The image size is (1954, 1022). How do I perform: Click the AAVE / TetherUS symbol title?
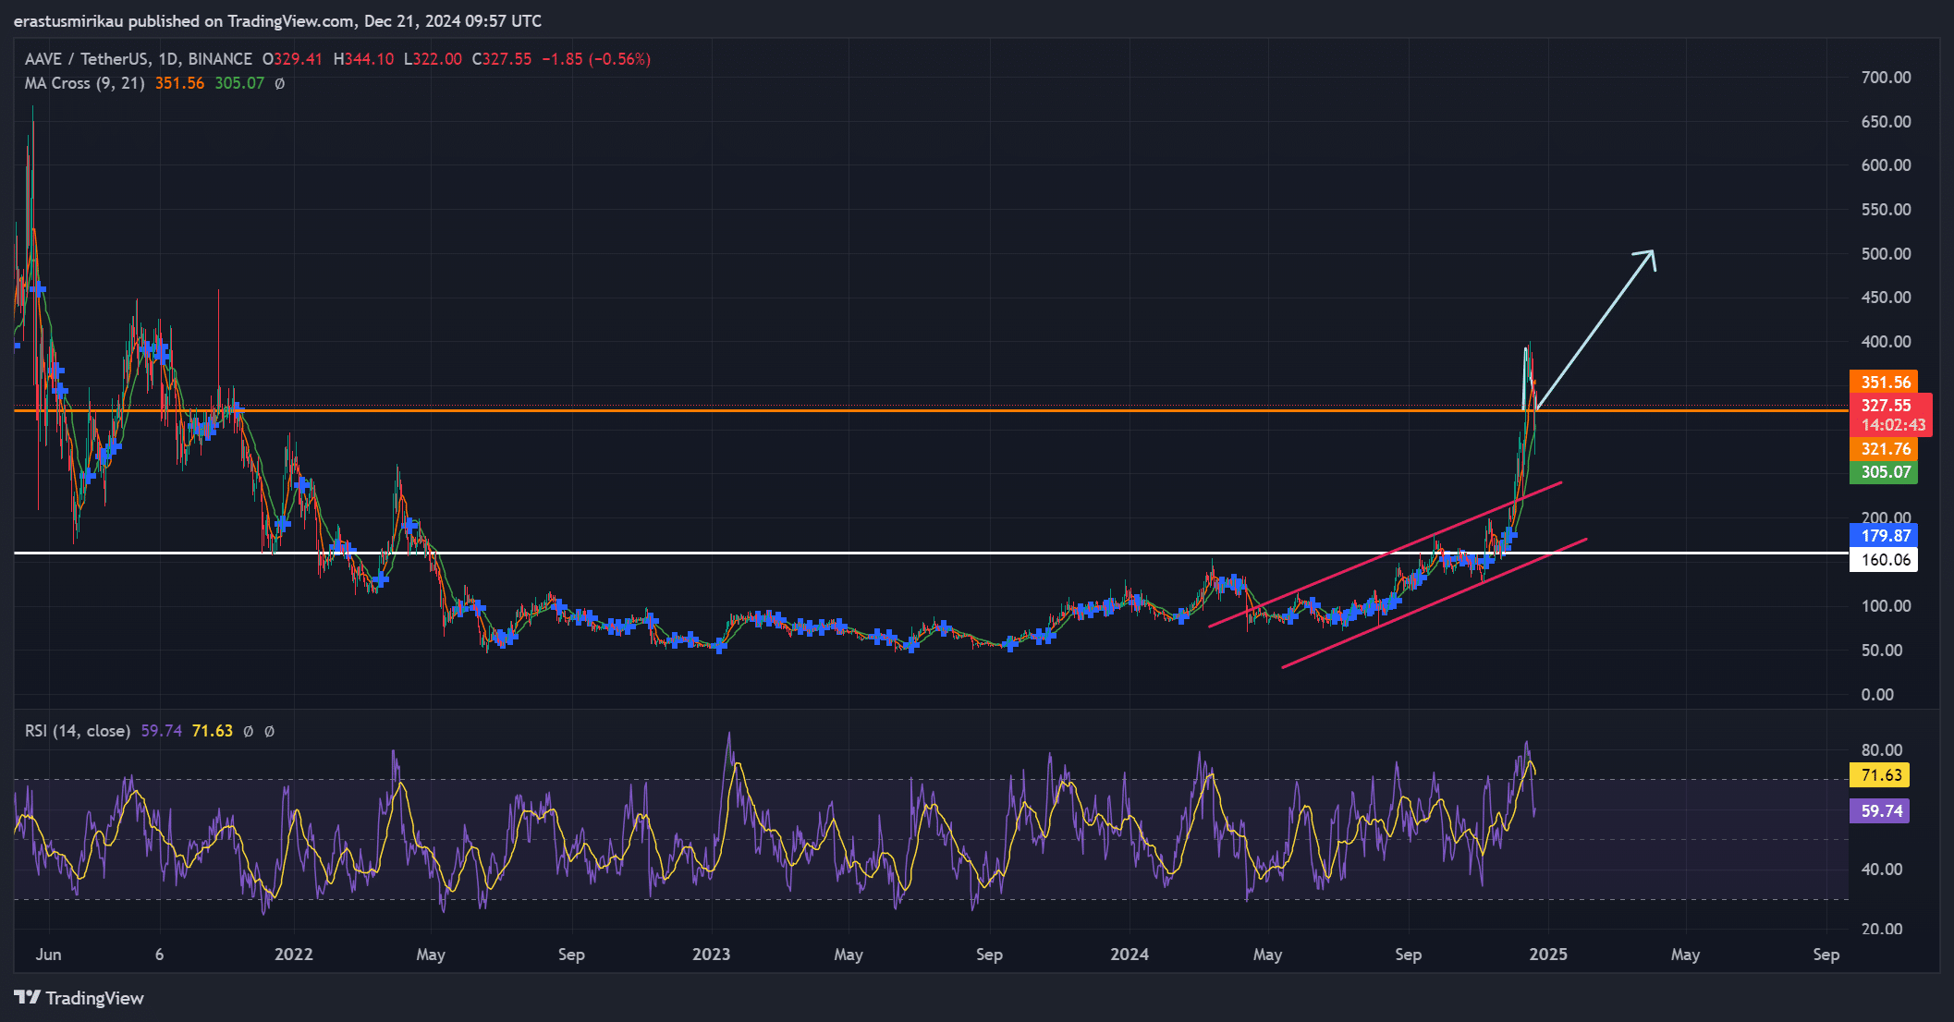pyautogui.click(x=85, y=59)
